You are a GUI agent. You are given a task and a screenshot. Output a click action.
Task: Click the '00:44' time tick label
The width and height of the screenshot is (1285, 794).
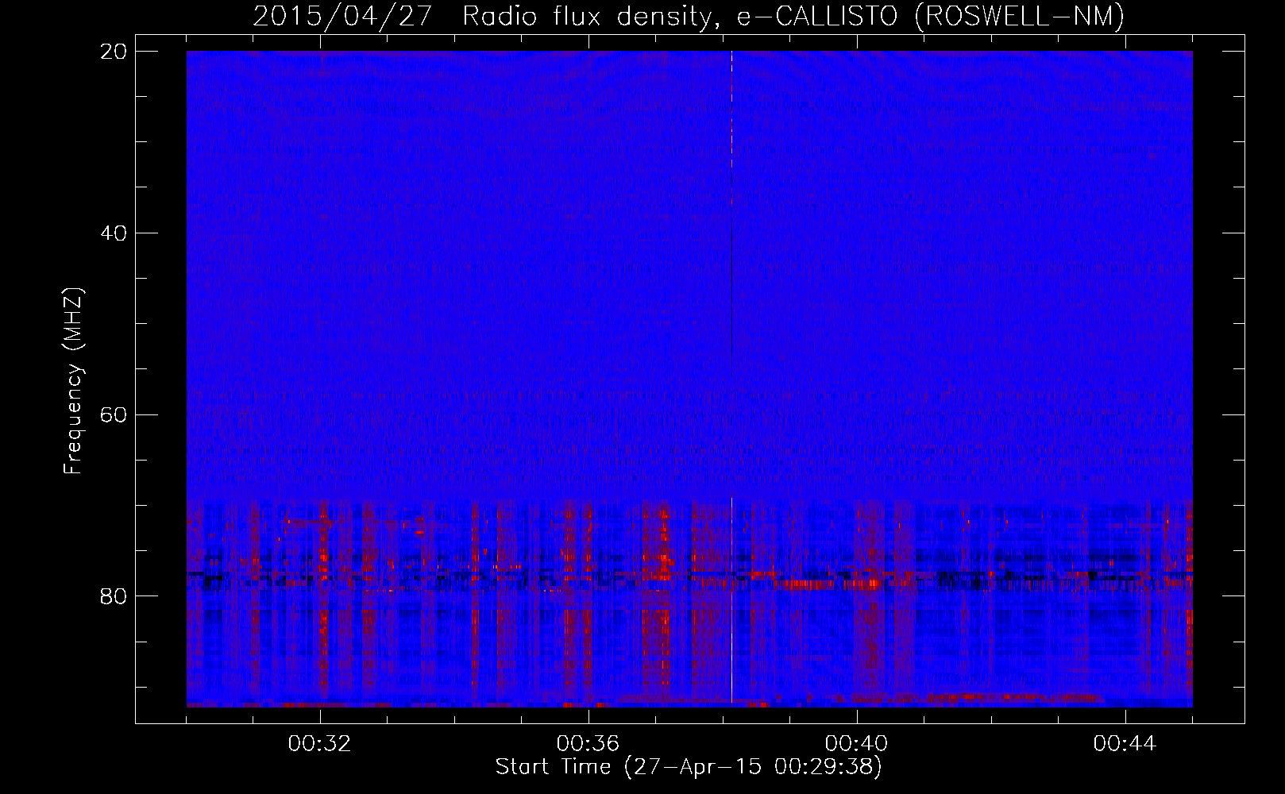click(1125, 744)
